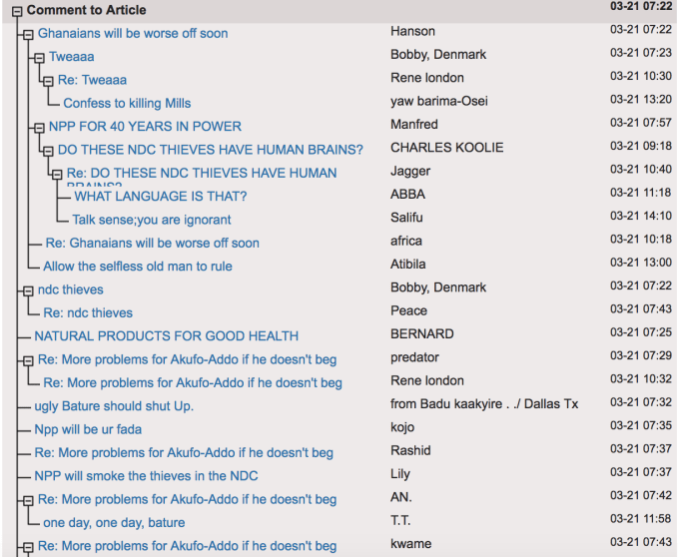The height and width of the screenshot is (557, 678).
Task: Collapse predator's Re: More problems for Akufo-Addo thread
Action: [x=28, y=358]
